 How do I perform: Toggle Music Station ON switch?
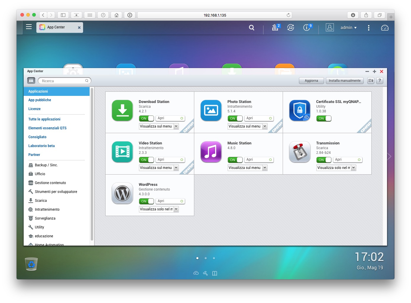click(235, 160)
